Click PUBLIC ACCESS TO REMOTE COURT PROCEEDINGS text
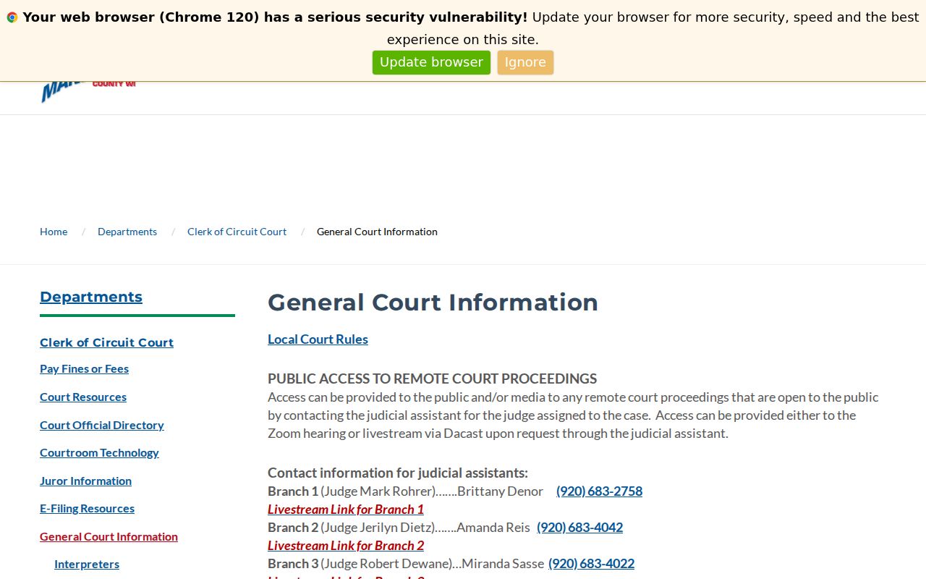Image resolution: width=926 pixels, height=579 pixels. point(432,379)
